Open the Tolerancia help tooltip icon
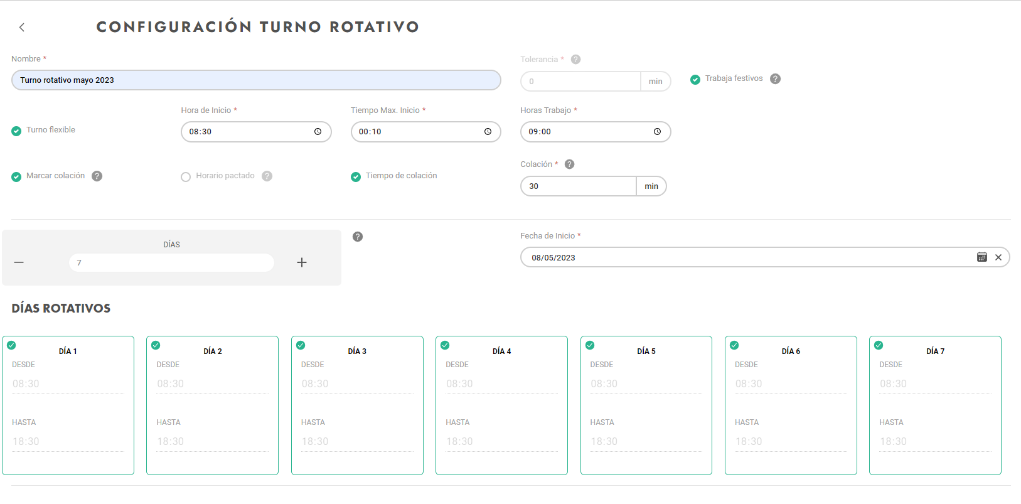1021x504 pixels. point(575,60)
